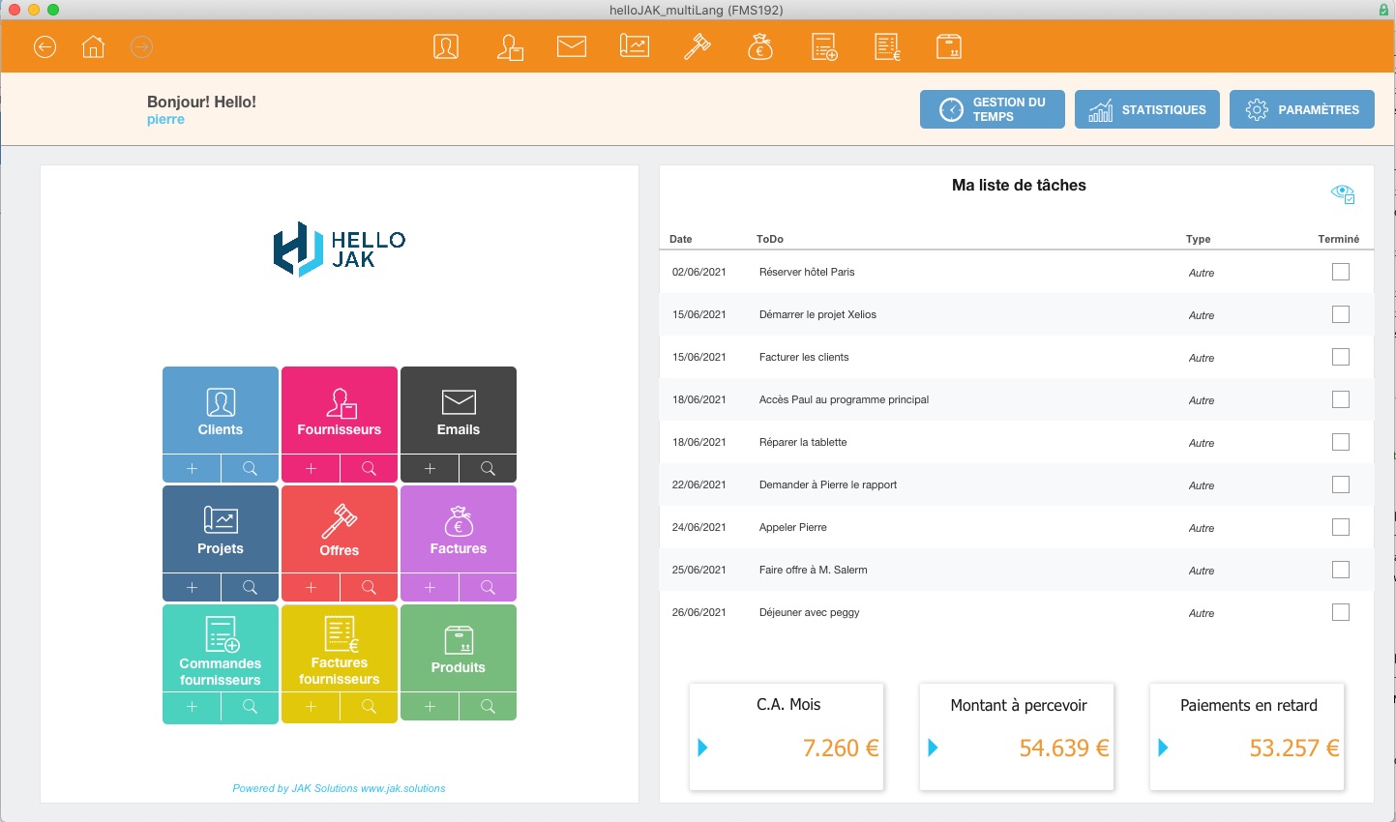
Task: Open the home screen icon
Action: (93, 46)
